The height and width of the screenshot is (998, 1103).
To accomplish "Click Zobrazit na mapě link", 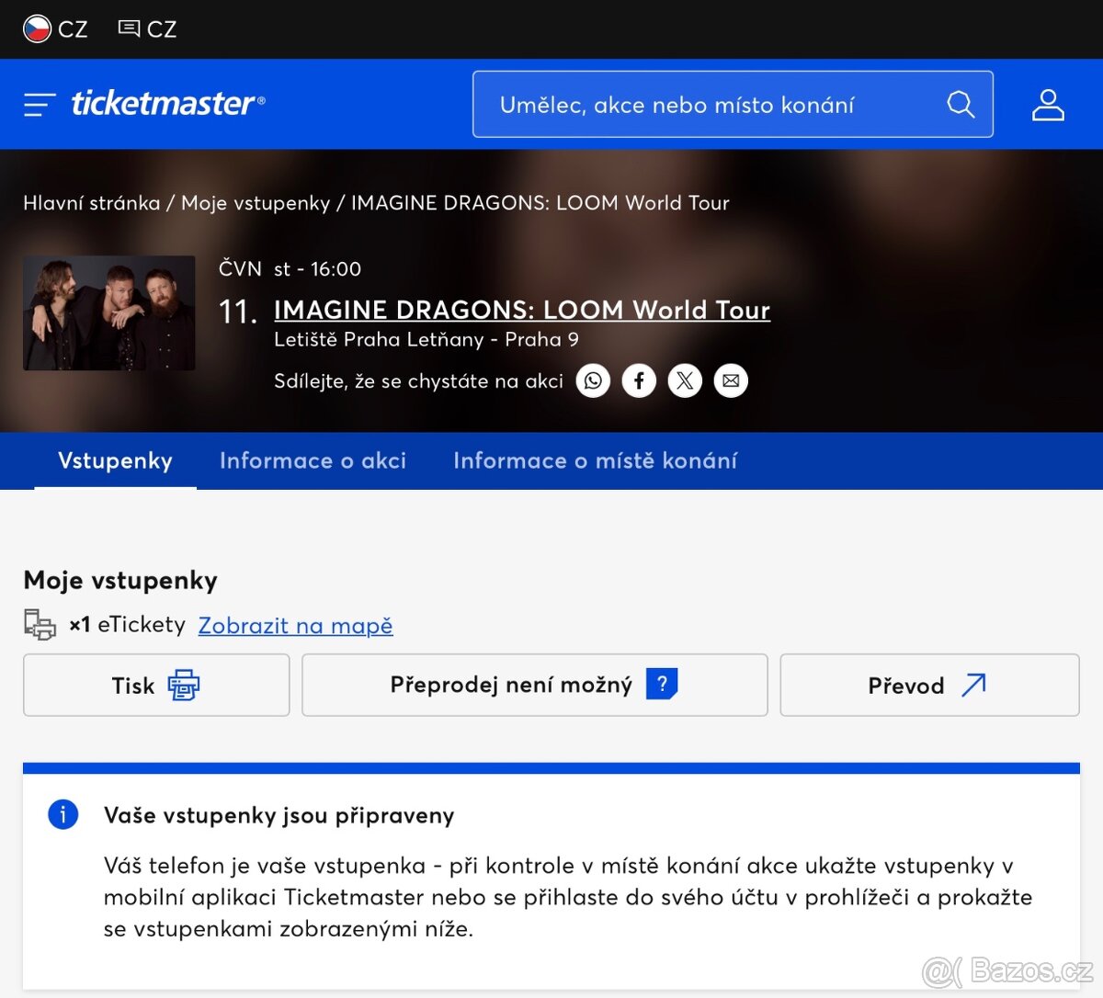I will [x=296, y=626].
